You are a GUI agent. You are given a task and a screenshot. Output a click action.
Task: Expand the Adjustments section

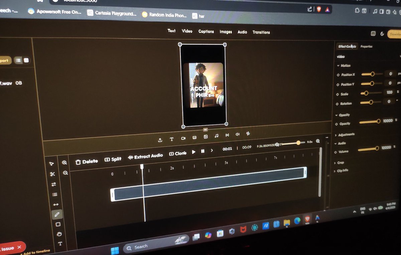(x=345, y=135)
